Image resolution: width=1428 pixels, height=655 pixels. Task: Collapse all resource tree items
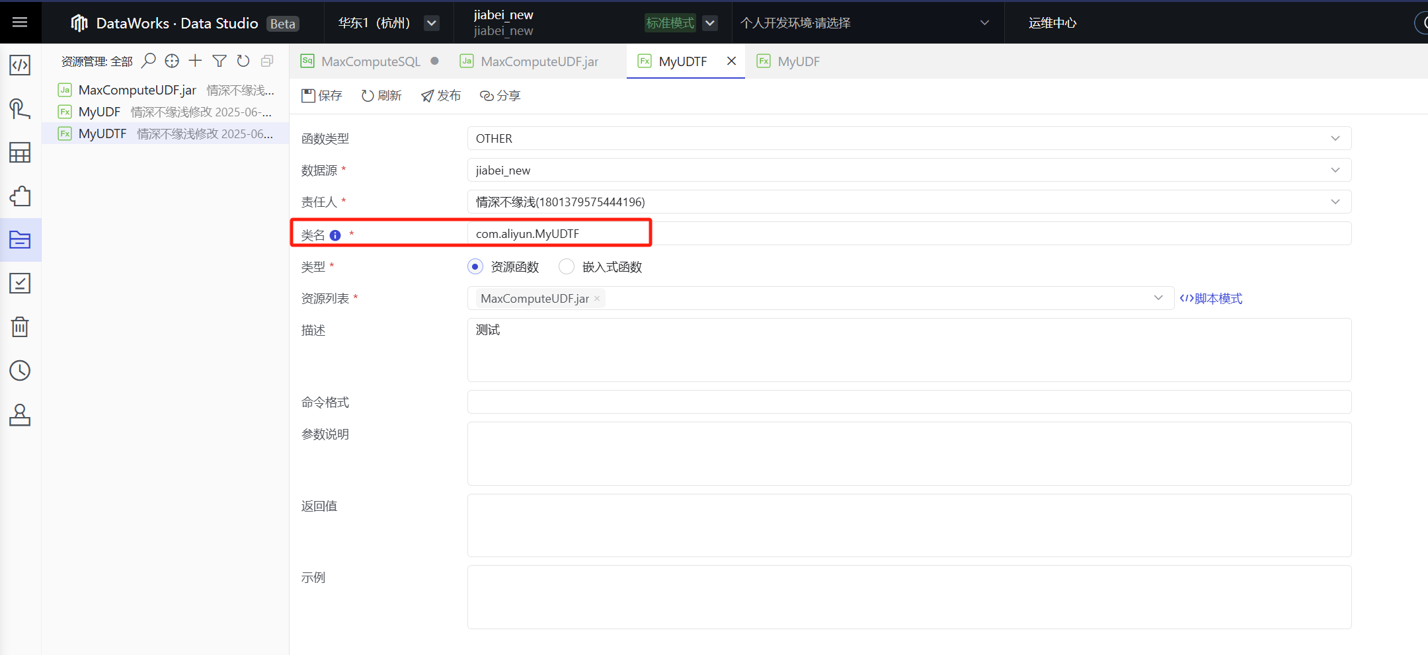coord(267,61)
